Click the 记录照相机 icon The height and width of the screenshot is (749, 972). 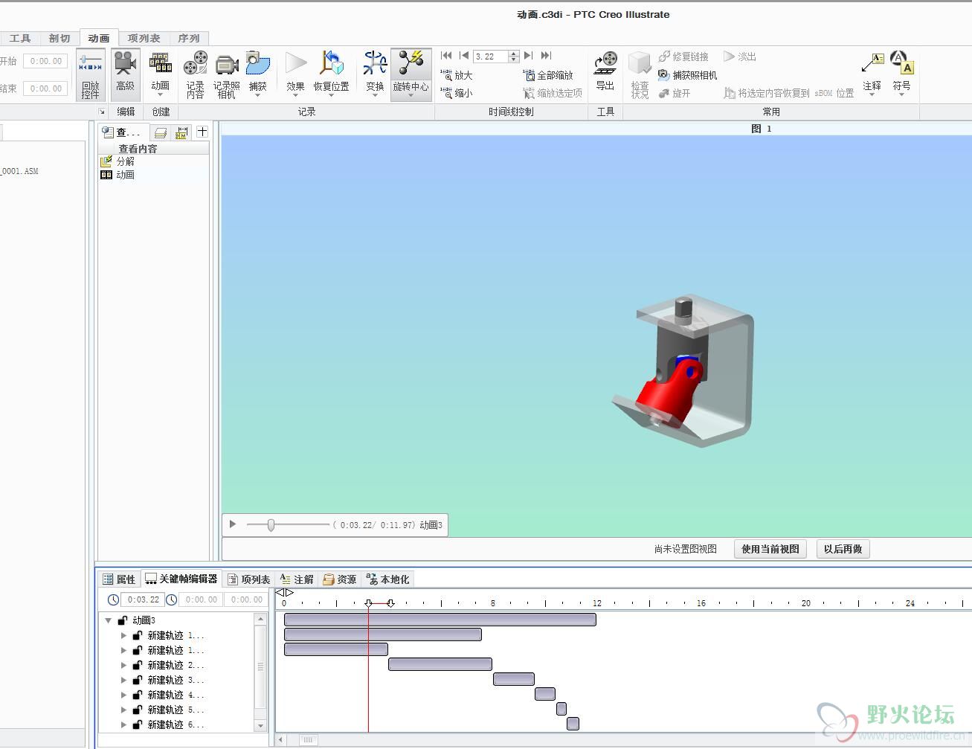[x=227, y=65]
